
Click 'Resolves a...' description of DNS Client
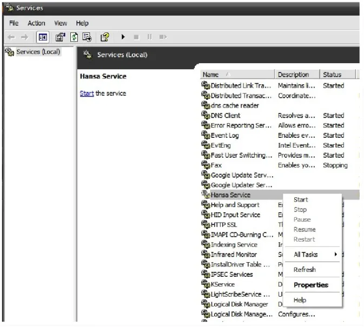[x=297, y=115]
